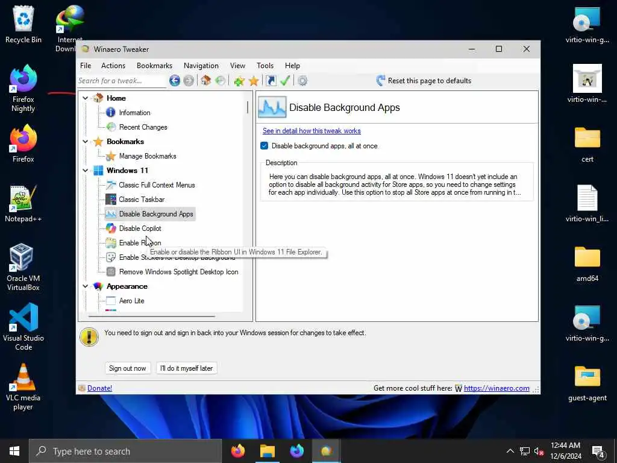Select Recent Changes in the tree
The image size is (617, 463).
coord(143,127)
